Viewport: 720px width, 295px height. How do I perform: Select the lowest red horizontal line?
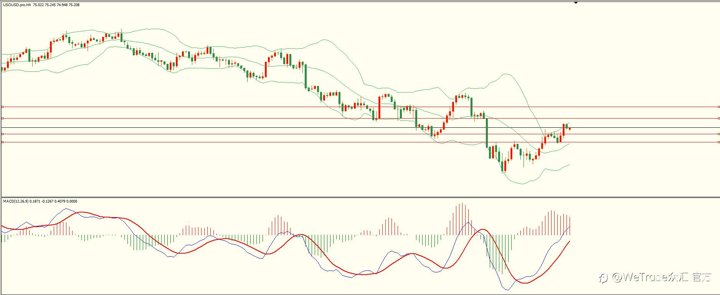click(360, 142)
